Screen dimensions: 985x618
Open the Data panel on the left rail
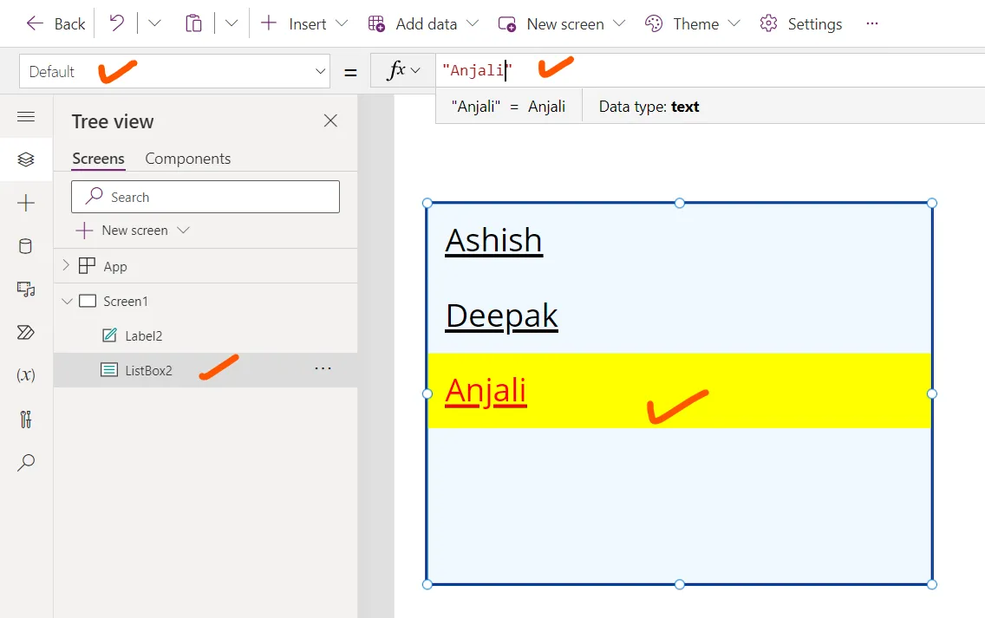26,245
